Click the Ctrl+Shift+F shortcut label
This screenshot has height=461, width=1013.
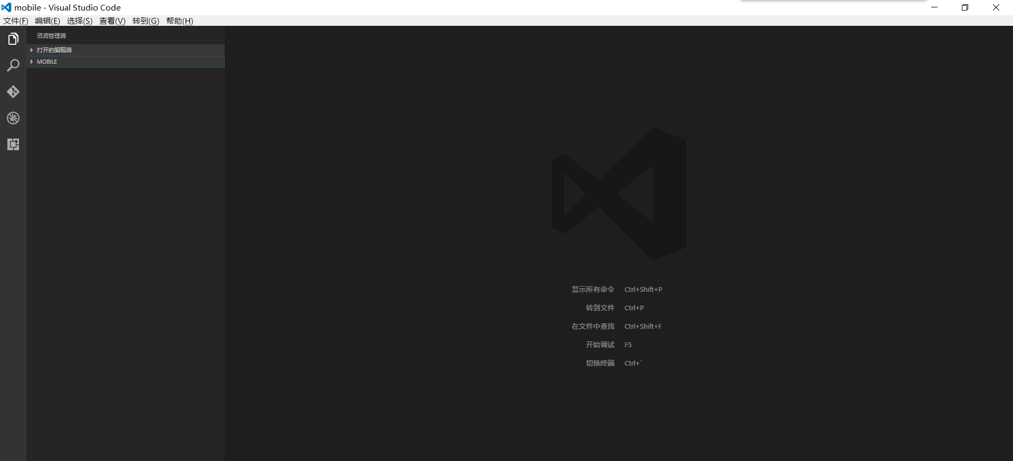point(643,326)
